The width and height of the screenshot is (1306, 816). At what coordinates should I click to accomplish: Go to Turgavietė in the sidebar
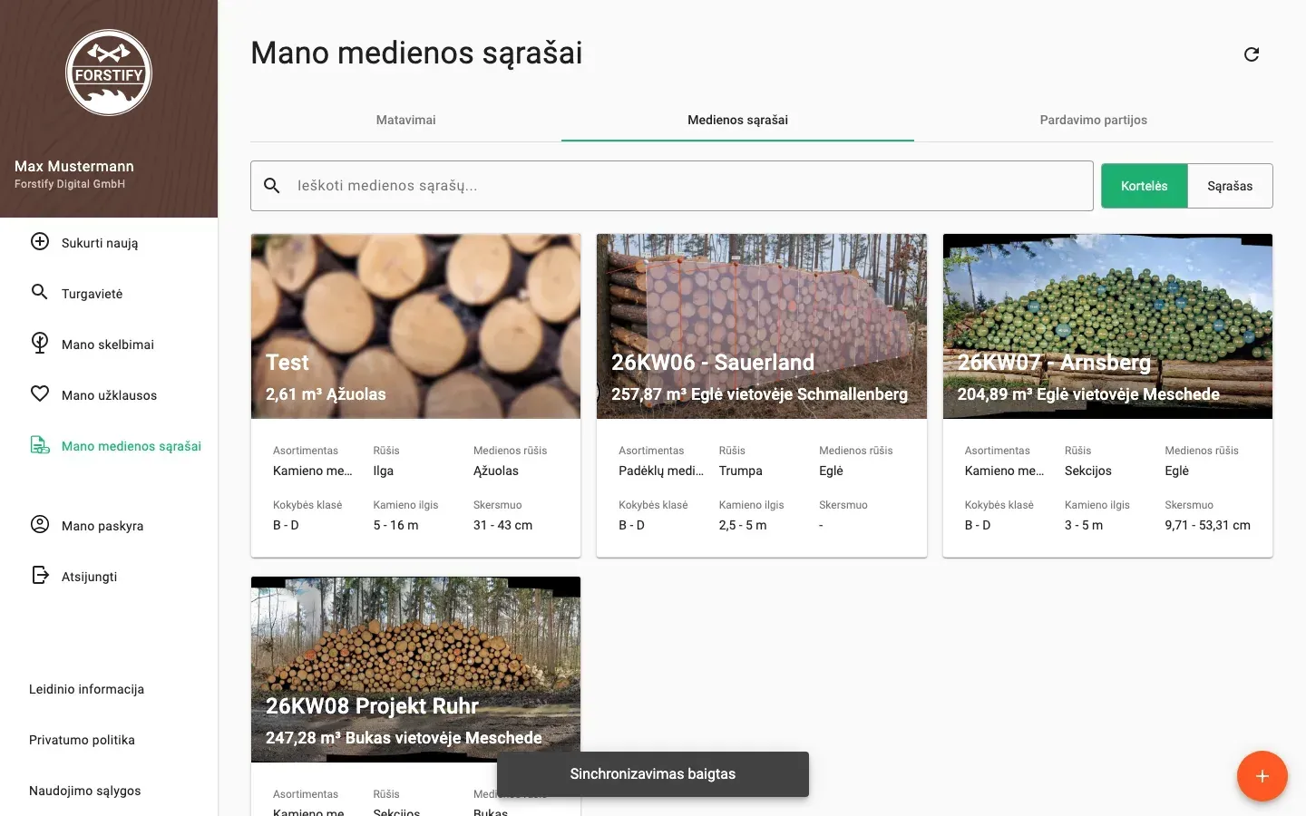(109, 294)
